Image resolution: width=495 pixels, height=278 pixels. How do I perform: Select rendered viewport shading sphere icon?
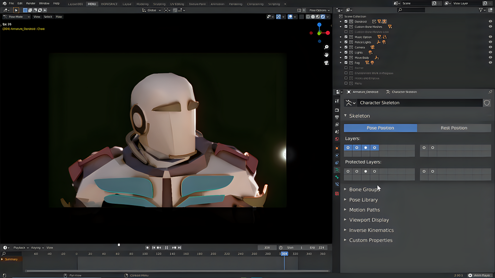coord(323,17)
